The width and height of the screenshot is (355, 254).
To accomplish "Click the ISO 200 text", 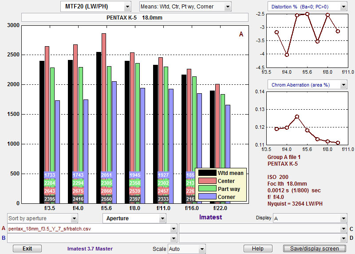I will [x=279, y=177].
